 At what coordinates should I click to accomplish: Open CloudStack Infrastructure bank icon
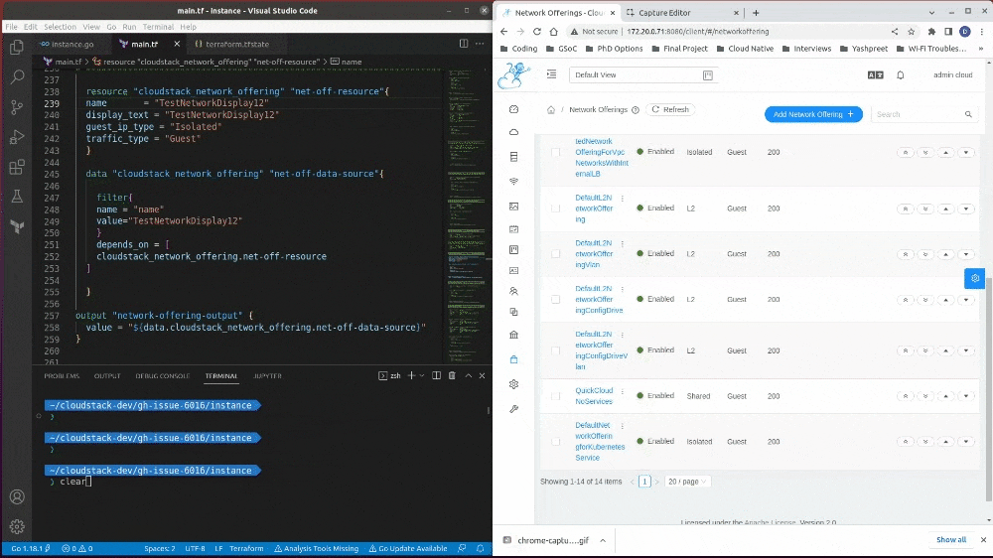pos(513,335)
